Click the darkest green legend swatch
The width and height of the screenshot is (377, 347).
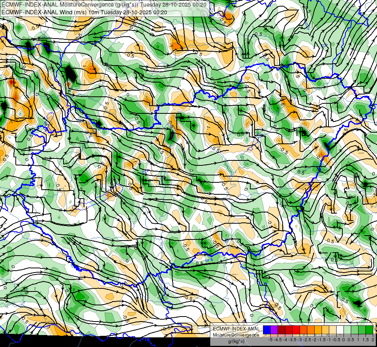click(x=369, y=330)
